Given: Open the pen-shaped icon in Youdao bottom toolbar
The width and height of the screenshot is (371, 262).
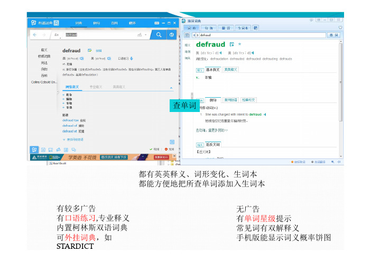Looking at the screenshot, I should point(59,149).
